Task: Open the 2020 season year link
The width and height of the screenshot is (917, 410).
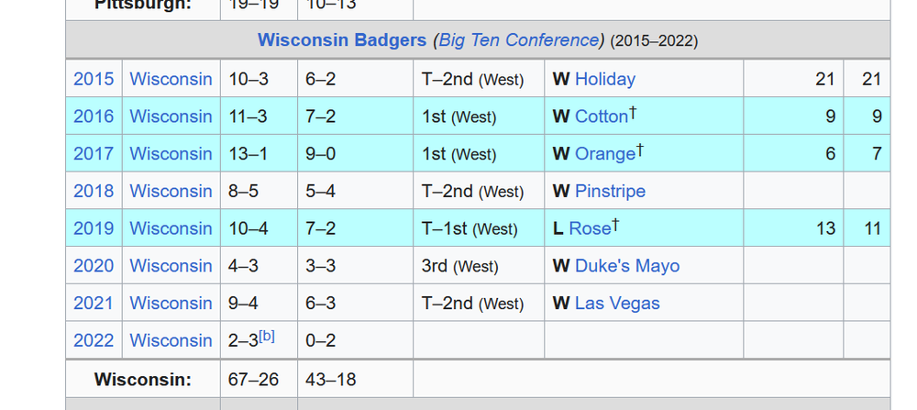Action: 94,266
